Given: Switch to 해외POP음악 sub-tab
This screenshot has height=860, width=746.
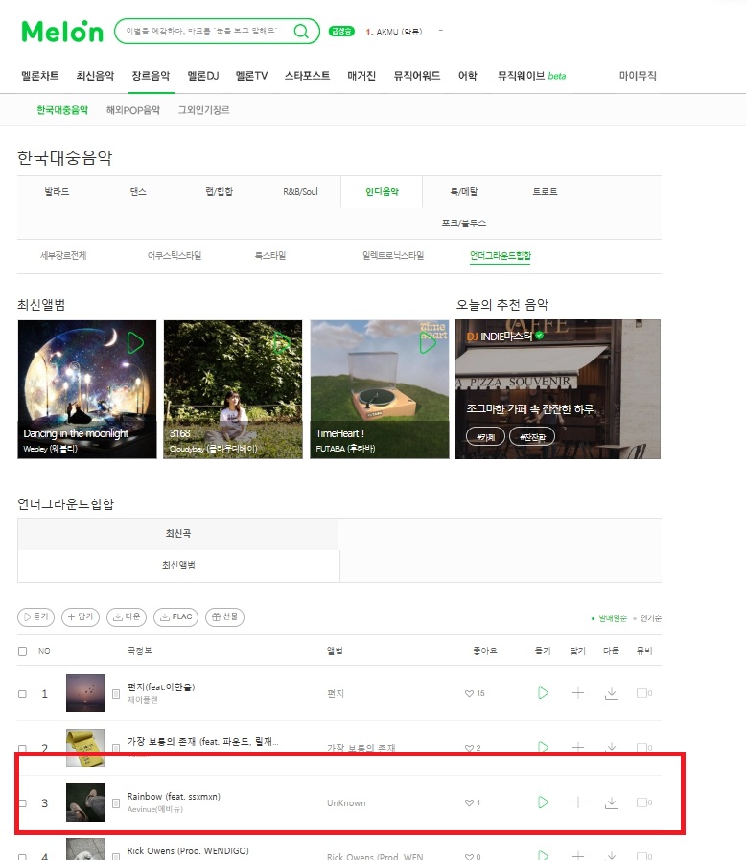Looking at the screenshot, I should point(133,110).
